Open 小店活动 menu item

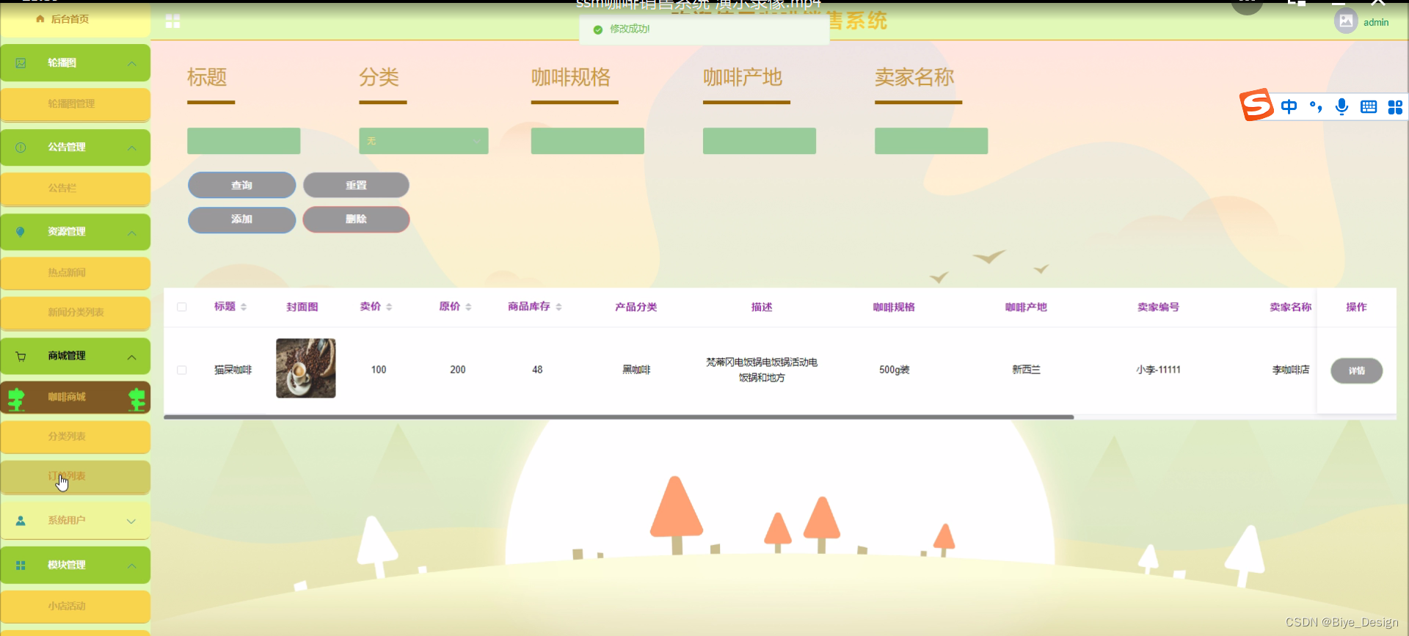click(x=75, y=607)
